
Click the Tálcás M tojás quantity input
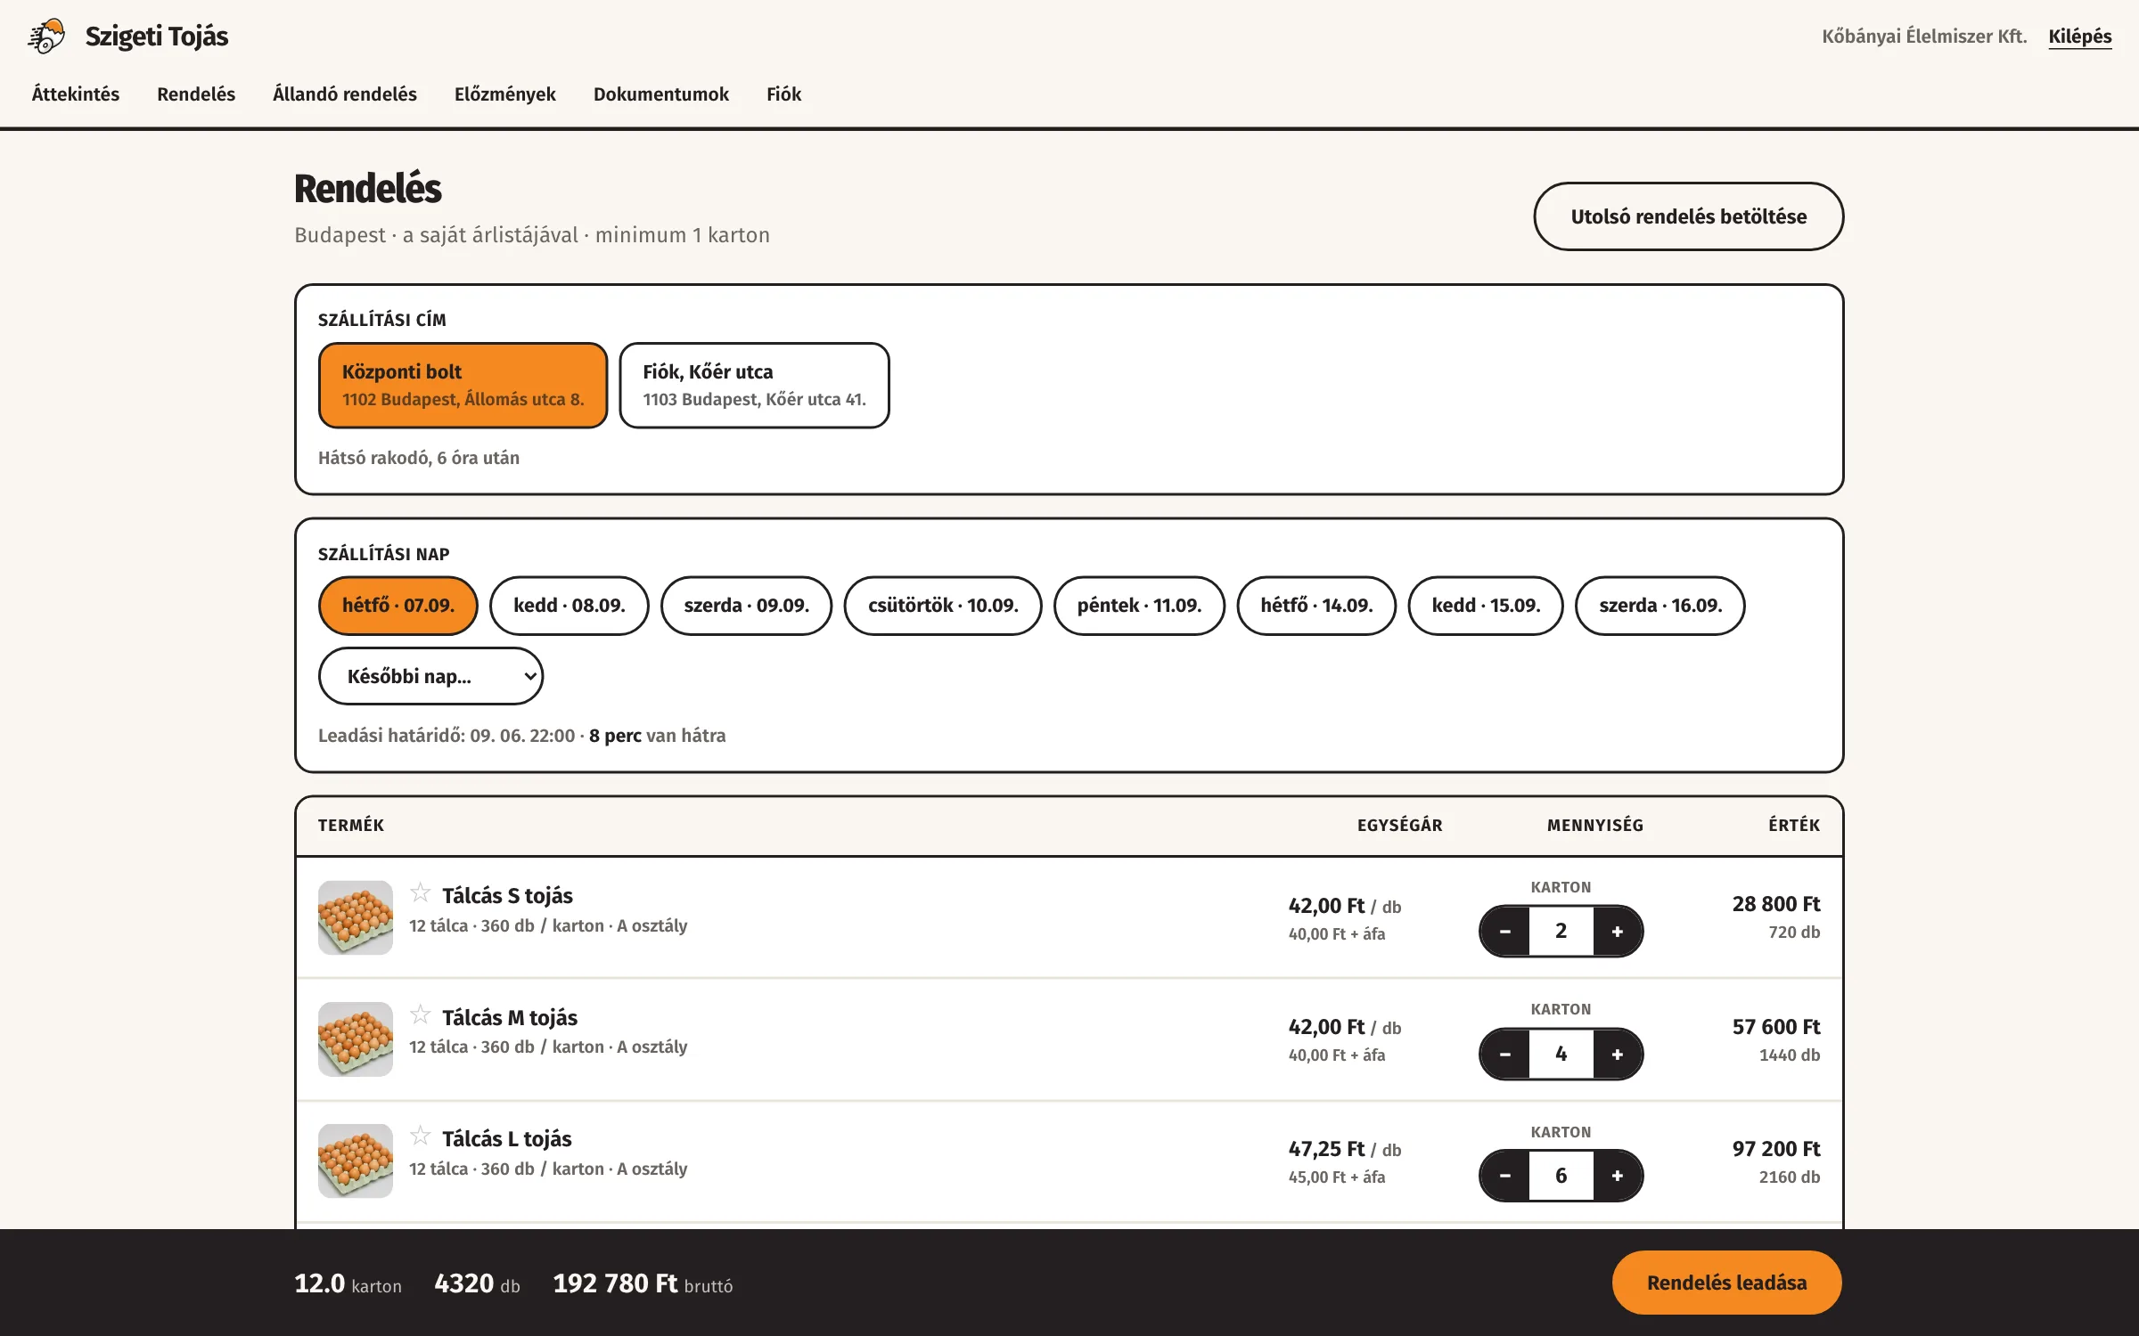1561,1055
